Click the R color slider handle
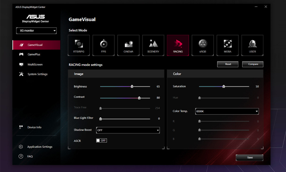This screenshot has width=286, height=172. click(199, 121)
